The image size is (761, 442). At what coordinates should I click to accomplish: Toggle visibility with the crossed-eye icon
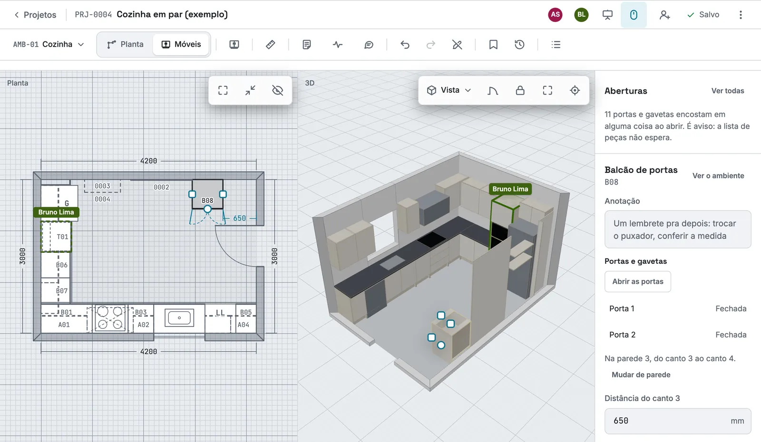[278, 90]
